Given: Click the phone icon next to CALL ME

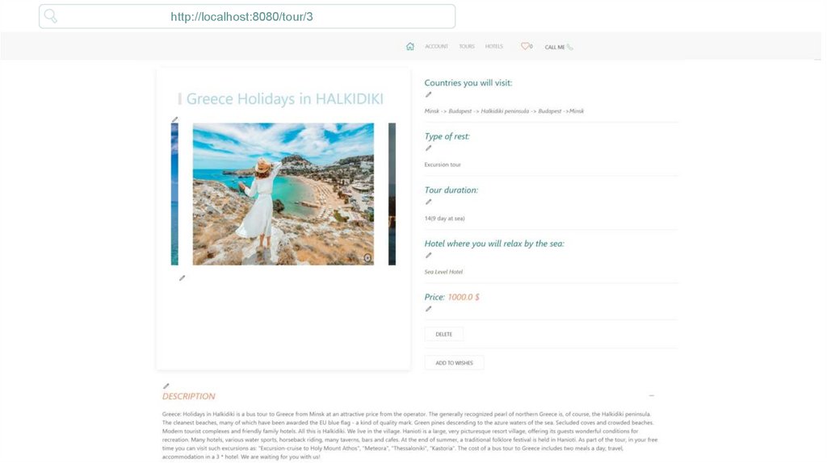Looking at the screenshot, I should click(569, 47).
